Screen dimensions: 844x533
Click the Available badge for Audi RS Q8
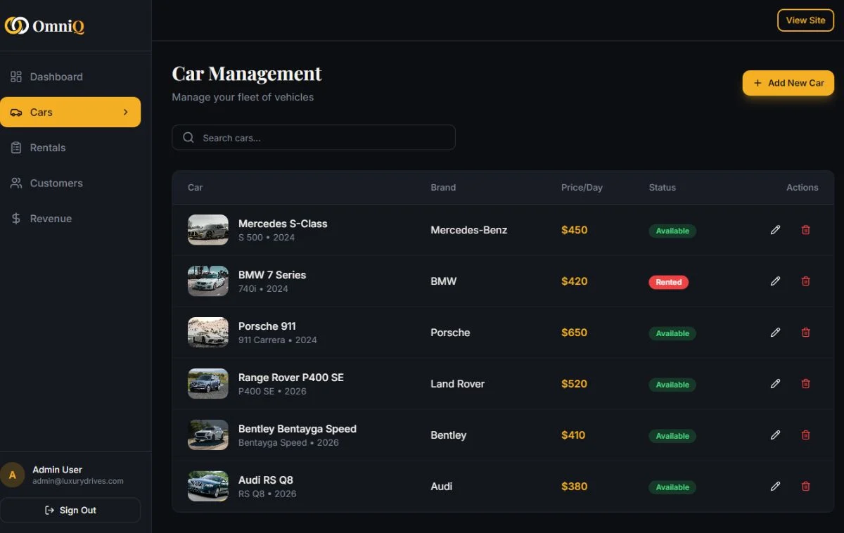tap(672, 487)
